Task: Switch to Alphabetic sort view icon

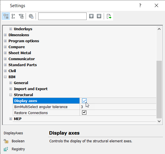Action: click(13, 16)
